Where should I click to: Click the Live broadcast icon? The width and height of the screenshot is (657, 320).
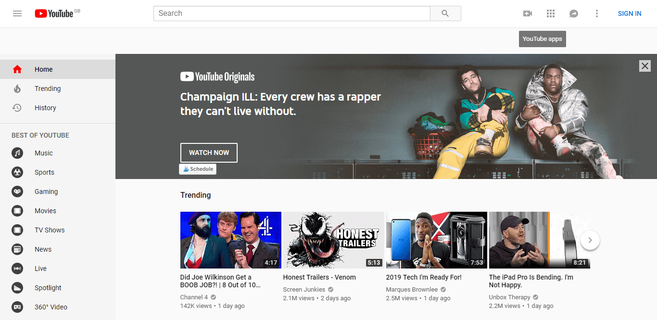[x=17, y=269]
